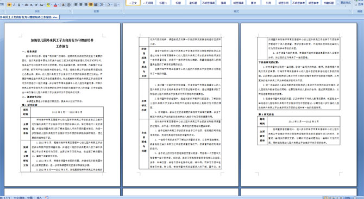Switch to the open document tab
364x199 pixels.
(29, 17)
